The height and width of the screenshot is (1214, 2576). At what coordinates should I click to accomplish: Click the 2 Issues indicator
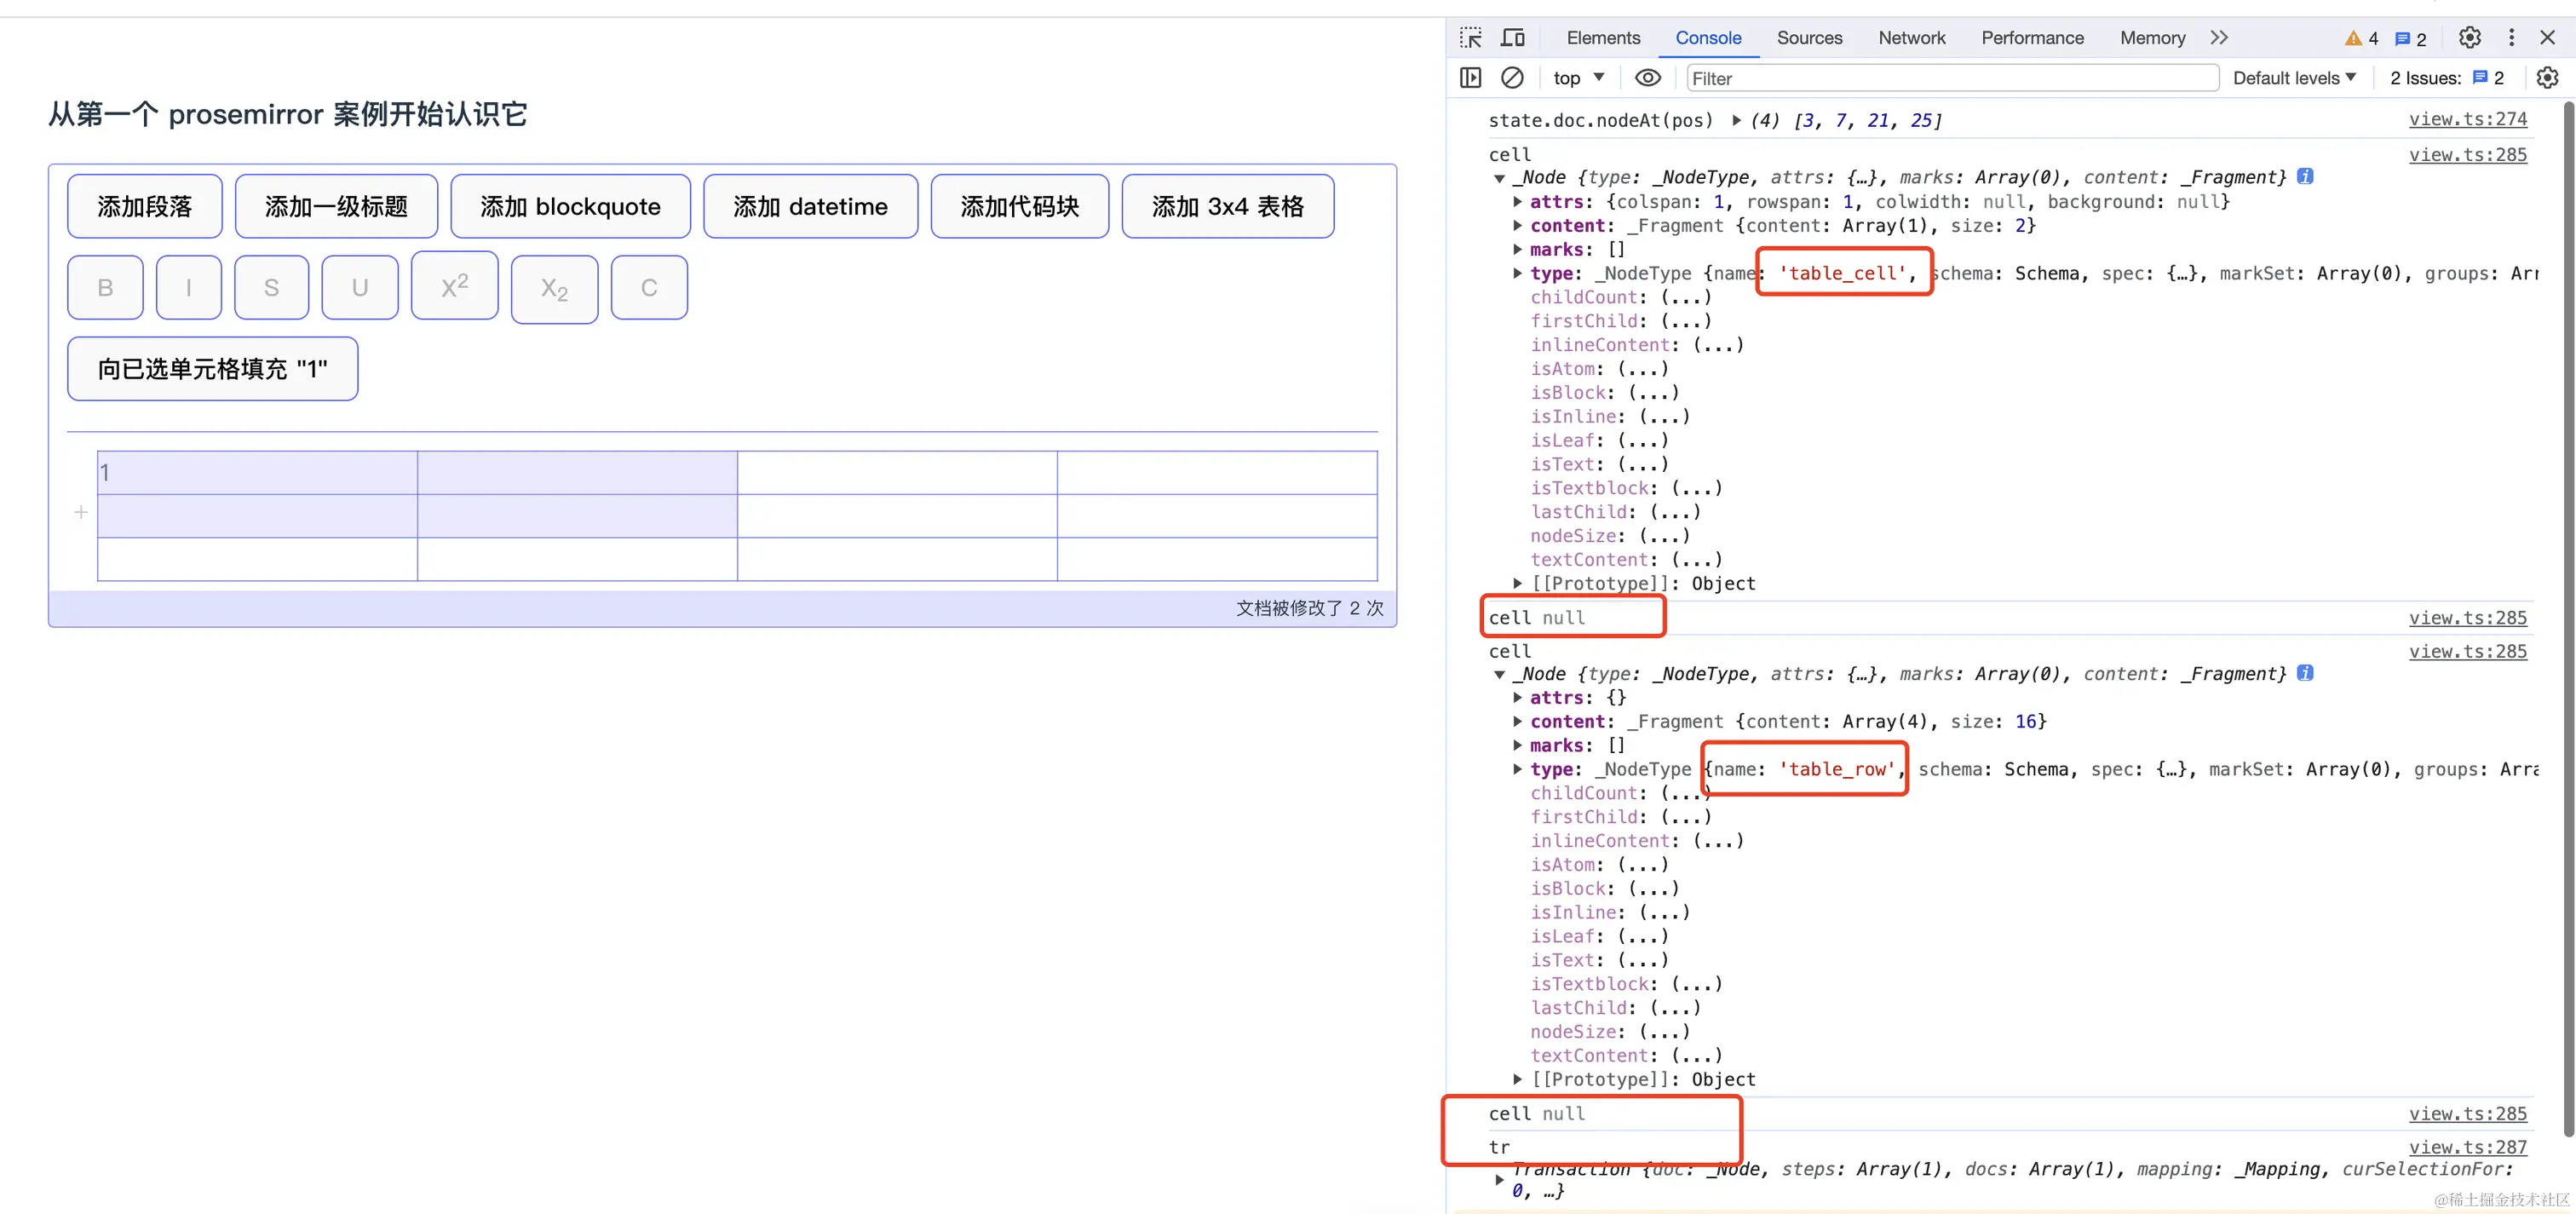pyautogui.click(x=2447, y=78)
